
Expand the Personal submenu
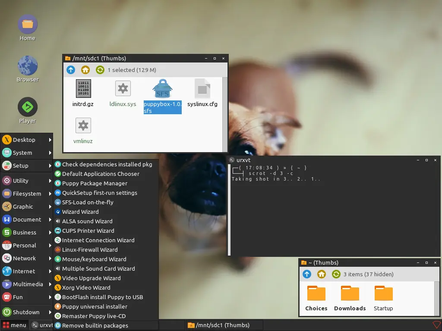coord(27,245)
